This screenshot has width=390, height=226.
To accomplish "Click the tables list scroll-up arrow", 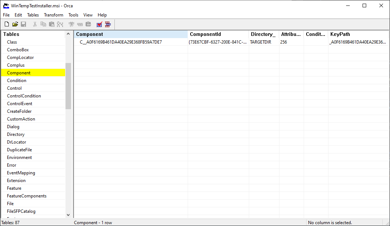I will tap(68, 34).
